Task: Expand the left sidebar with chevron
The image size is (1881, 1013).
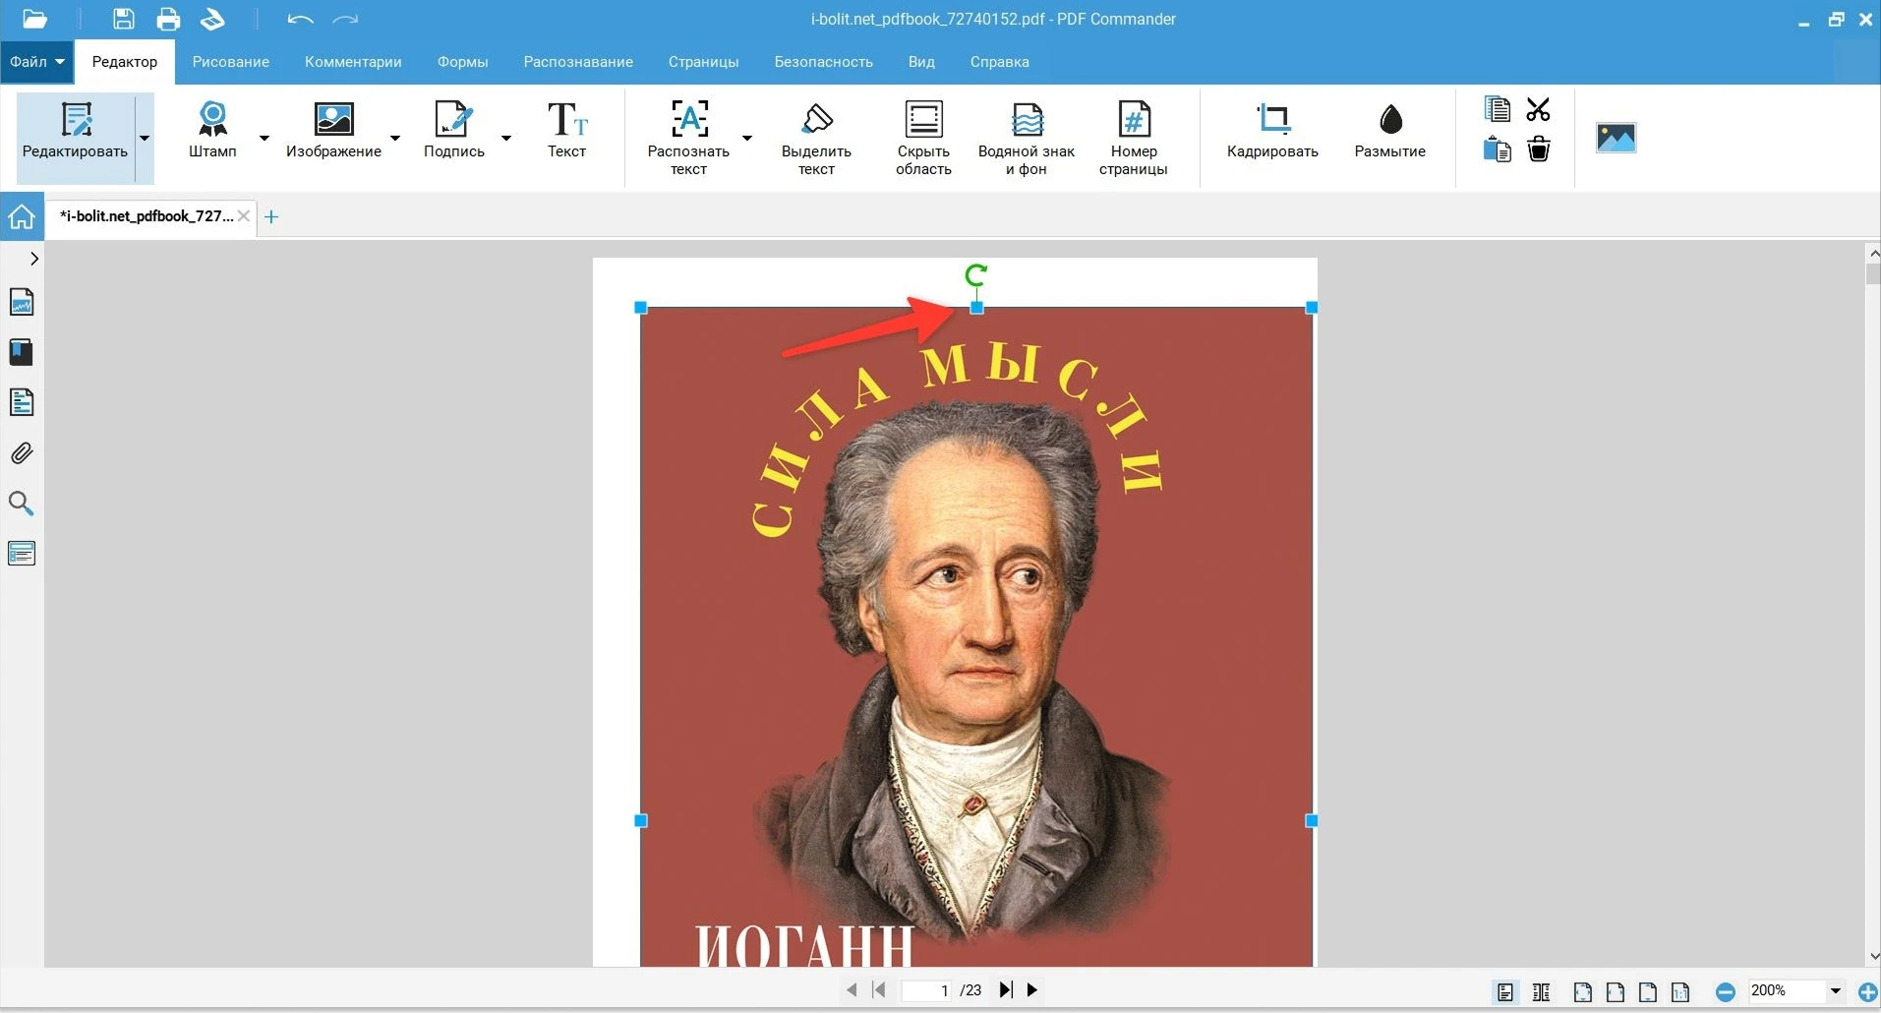Action: 34,259
